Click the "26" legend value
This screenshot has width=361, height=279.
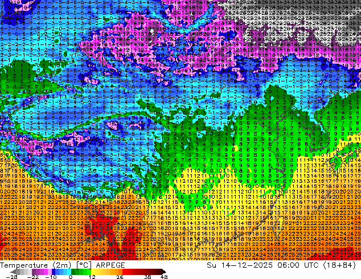(x=120, y=277)
